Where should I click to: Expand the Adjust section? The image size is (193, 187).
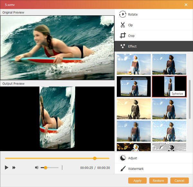tap(133, 158)
